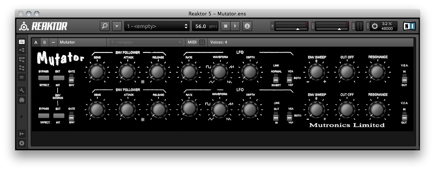Start the audio clock with play button

[x=235, y=26]
